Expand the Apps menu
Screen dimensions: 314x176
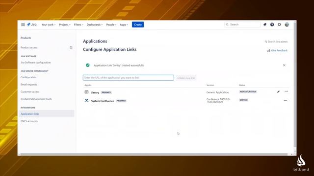point(124,25)
